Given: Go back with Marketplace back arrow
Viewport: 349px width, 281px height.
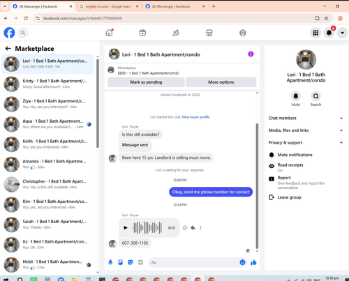Looking at the screenshot, I should pyautogui.click(x=8, y=48).
